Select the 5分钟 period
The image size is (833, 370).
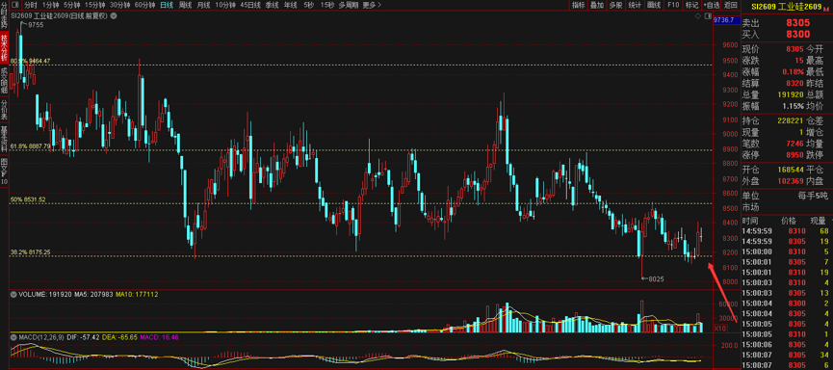click(x=71, y=5)
